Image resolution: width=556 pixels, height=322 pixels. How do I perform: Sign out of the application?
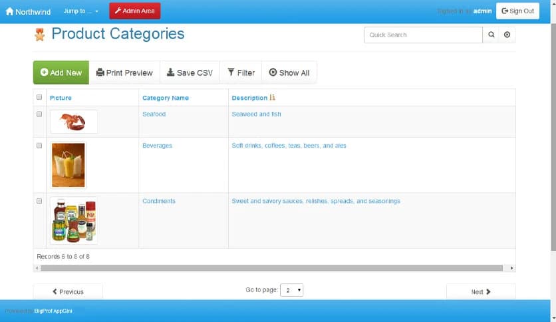(517, 11)
